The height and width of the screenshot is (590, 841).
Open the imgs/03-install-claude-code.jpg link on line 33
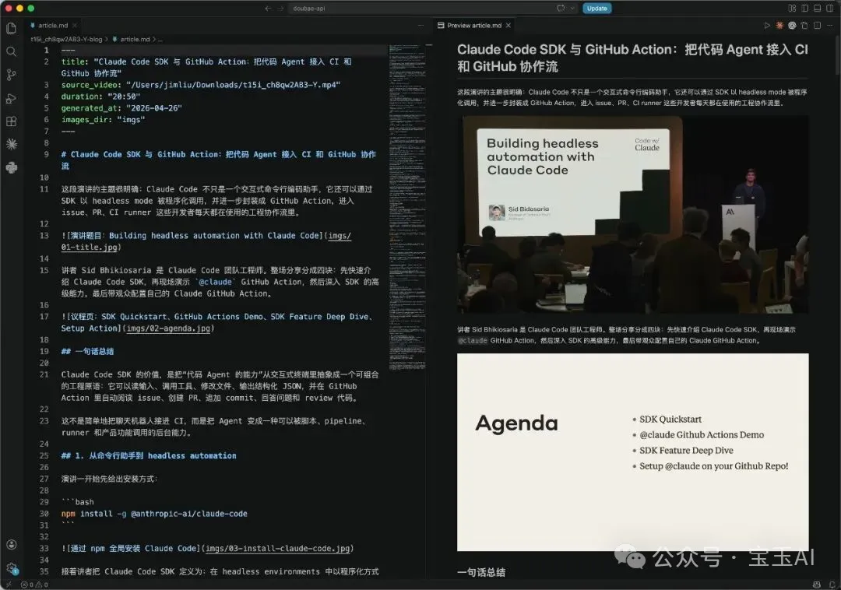click(278, 549)
